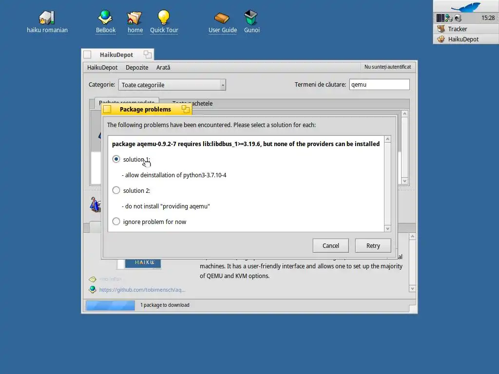
Task: Click allow deinstallation of python3-3.7.10-4 text
Action: pyautogui.click(x=174, y=175)
